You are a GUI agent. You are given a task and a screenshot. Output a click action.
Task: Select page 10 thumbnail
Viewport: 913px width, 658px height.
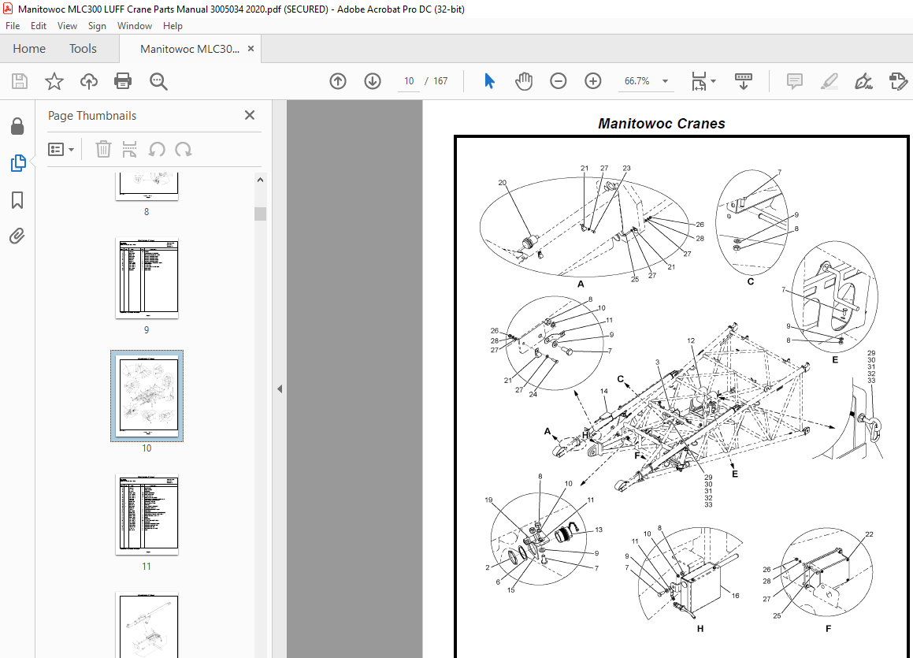click(147, 396)
